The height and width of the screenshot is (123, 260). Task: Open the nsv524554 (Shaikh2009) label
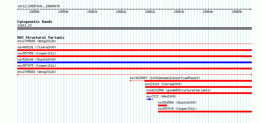[x=177, y=102]
